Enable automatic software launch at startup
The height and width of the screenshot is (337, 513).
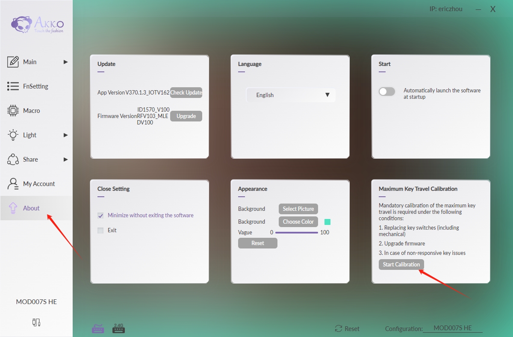click(x=386, y=91)
